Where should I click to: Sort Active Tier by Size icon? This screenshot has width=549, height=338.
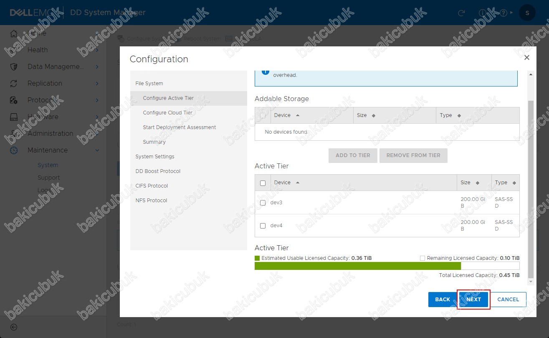tap(478, 183)
